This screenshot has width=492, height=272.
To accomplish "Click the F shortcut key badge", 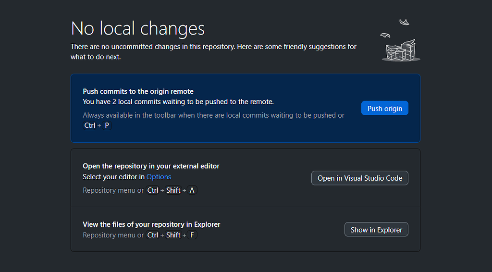I will point(192,235).
